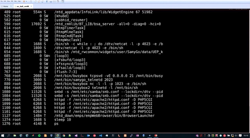The image size is (250, 138).
Task: Open the File menu
Action: [1, 1]
